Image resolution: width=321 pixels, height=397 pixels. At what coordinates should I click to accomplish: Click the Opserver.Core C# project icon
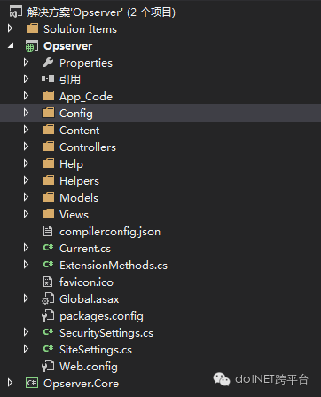coord(32,383)
